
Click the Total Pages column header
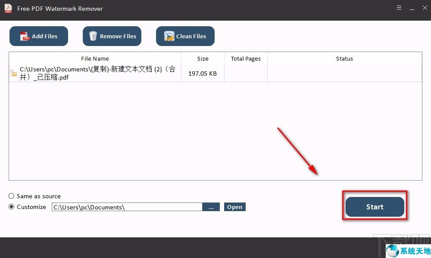point(246,58)
